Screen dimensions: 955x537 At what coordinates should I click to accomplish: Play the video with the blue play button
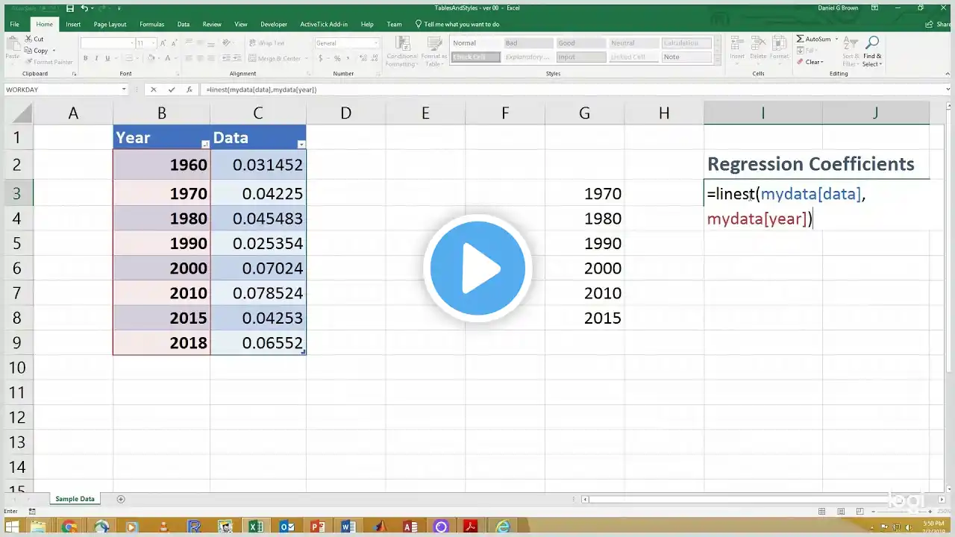click(477, 268)
